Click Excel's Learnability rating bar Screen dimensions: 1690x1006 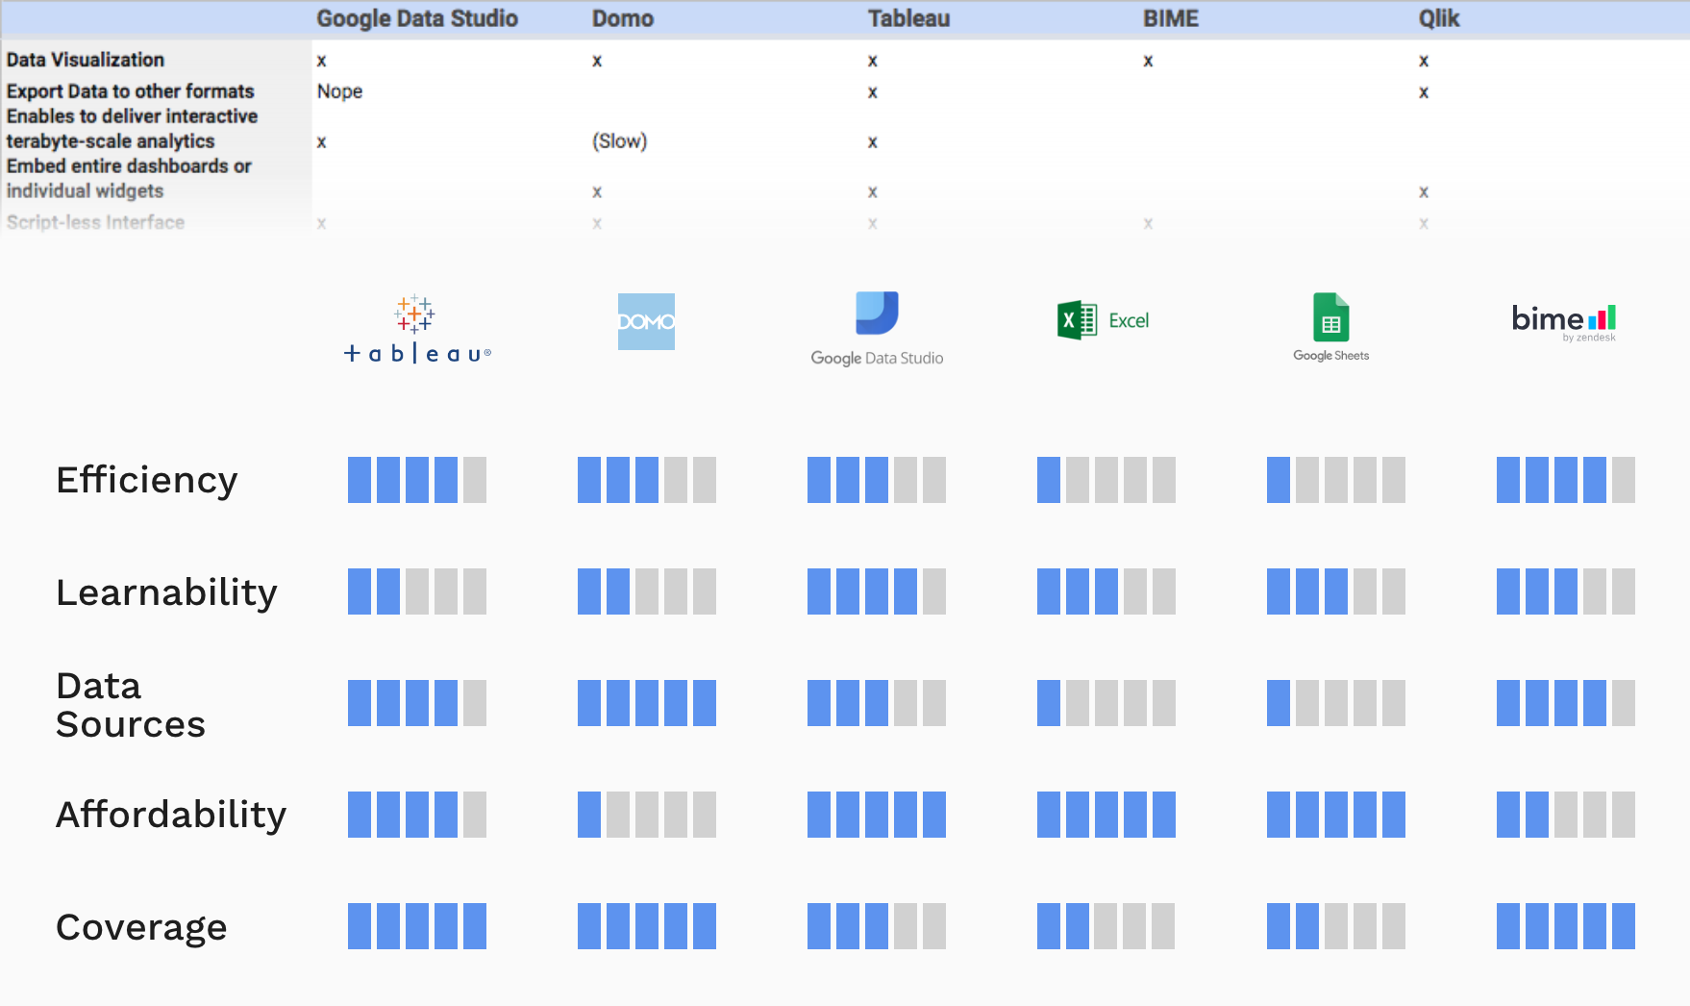(1106, 591)
